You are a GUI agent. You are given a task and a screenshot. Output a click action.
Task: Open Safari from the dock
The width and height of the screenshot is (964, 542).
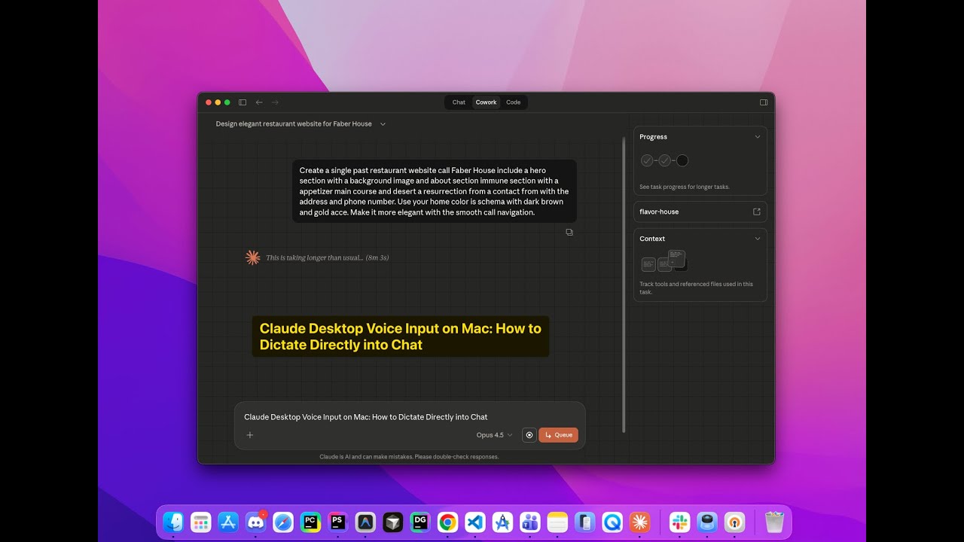click(x=283, y=522)
